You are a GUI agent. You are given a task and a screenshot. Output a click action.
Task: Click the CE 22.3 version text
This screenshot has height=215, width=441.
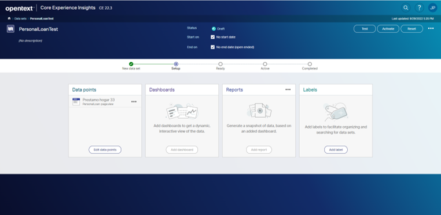pyautogui.click(x=105, y=8)
